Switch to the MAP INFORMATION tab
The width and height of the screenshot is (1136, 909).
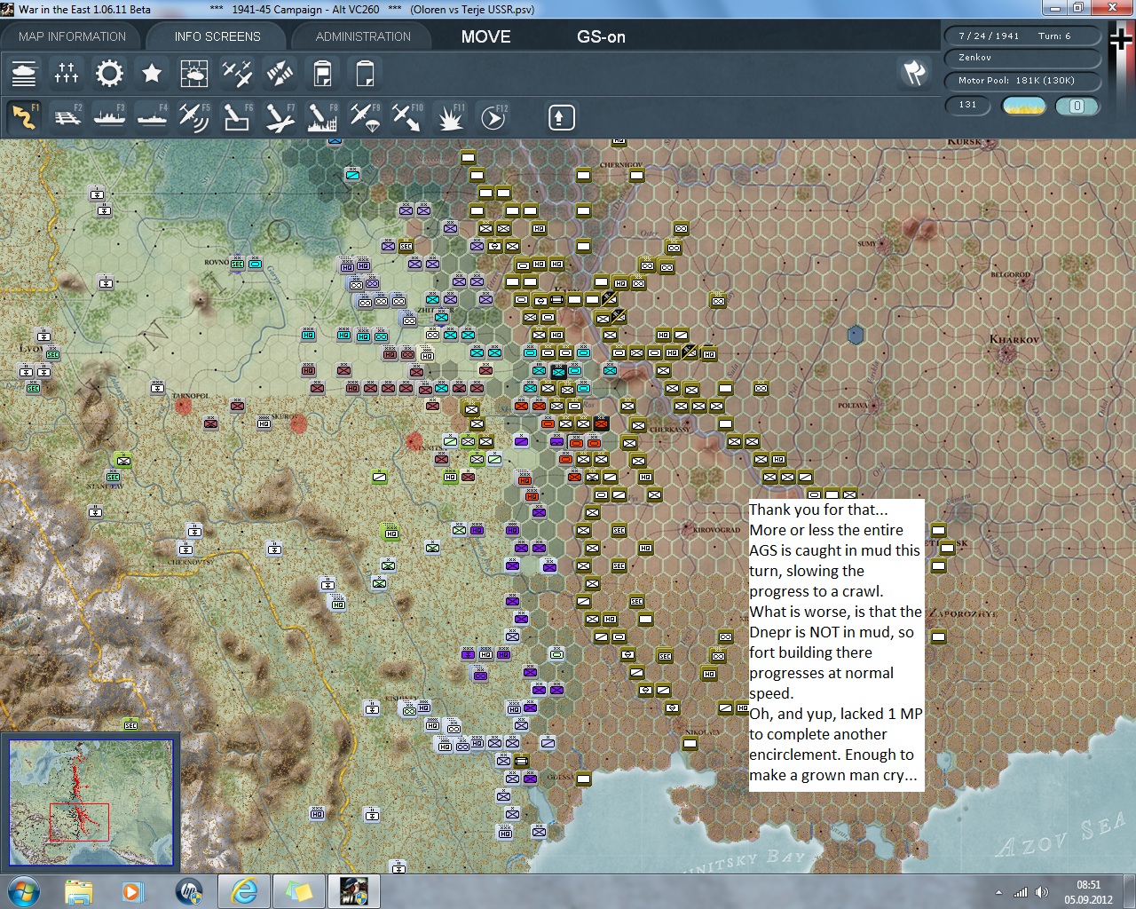point(72,36)
